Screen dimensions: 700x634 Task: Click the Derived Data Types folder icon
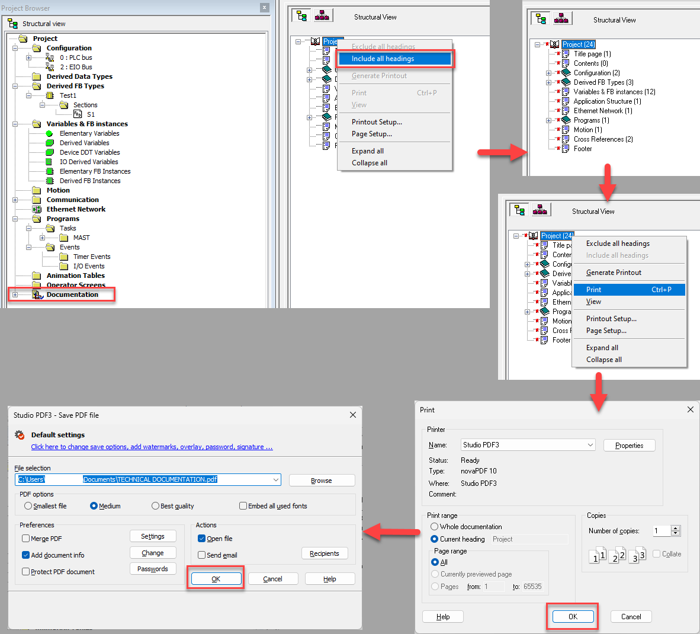pyautogui.click(x=37, y=77)
